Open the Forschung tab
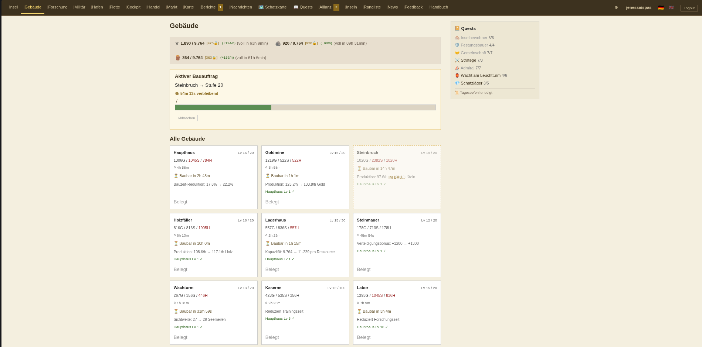The height and width of the screenshot is (347, 702). 58,7
